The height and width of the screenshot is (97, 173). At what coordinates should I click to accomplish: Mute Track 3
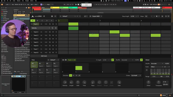pos(53,35)
